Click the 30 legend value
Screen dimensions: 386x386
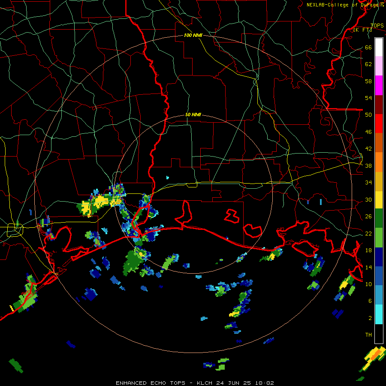[x=368, y=199]
